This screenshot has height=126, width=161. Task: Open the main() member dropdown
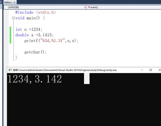[124, 7]
